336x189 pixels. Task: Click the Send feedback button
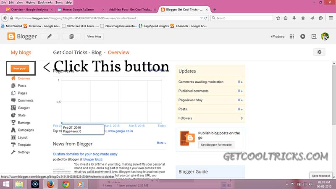coord(321,176)
